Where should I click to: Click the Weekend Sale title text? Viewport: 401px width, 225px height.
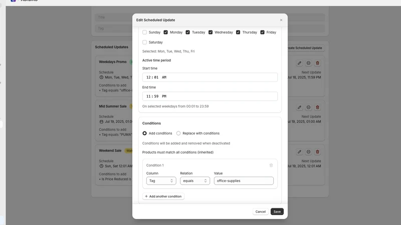pyautogui.click(x=110, y=150)
